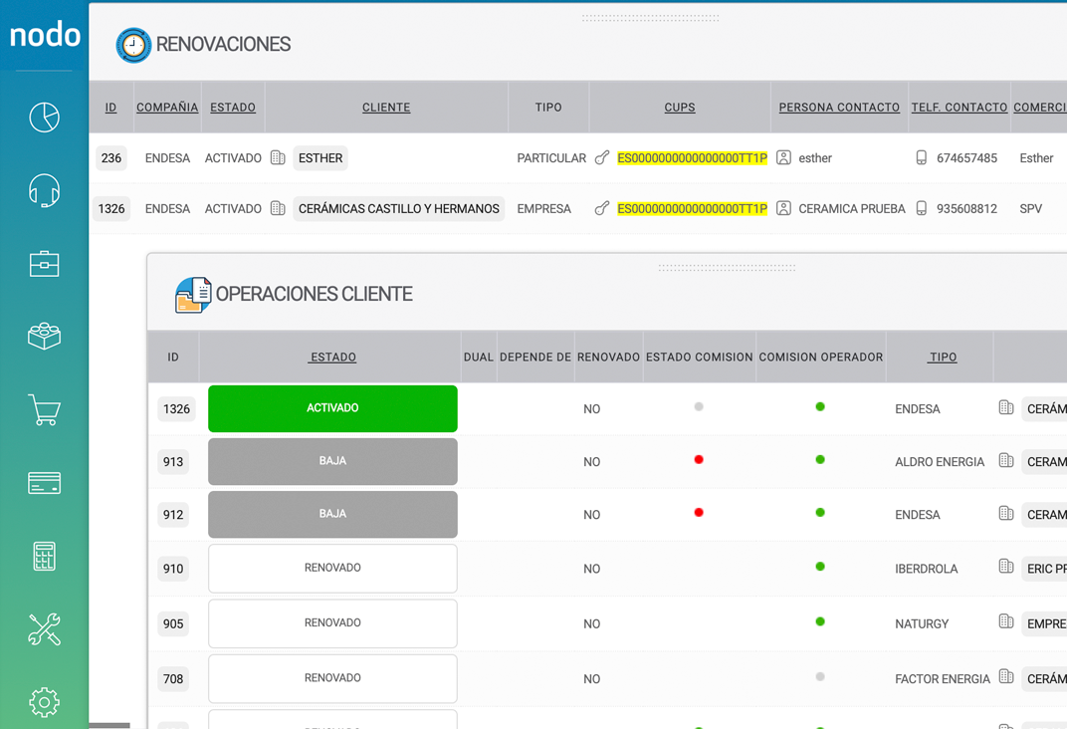Select operation ID 905
Screen dimensions: 1067x729
(x=173, y=624)
